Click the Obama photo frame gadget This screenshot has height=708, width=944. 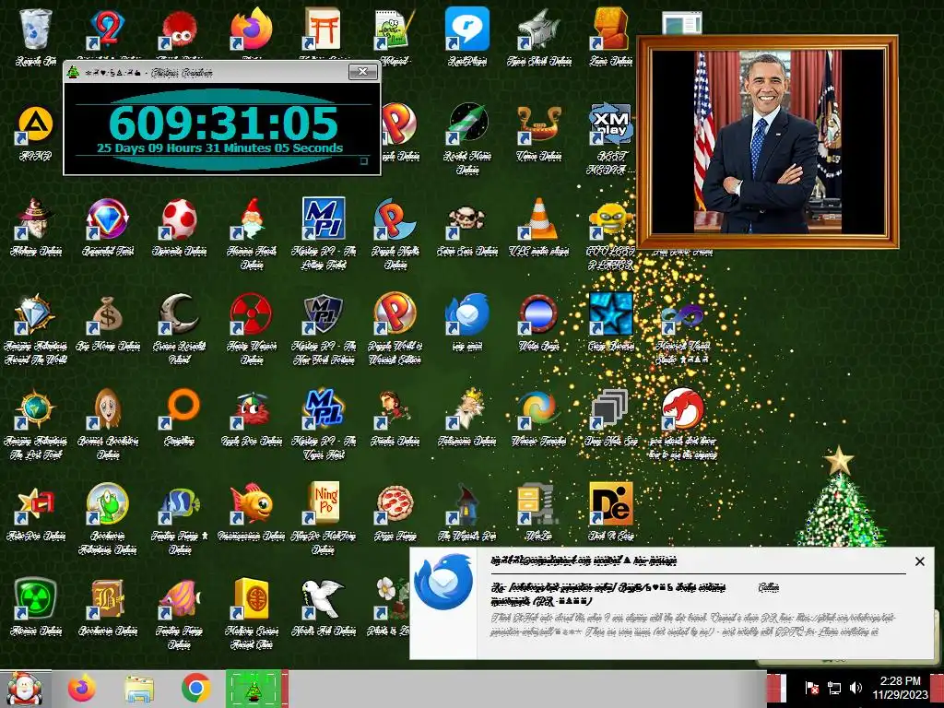tap(768, 141)
